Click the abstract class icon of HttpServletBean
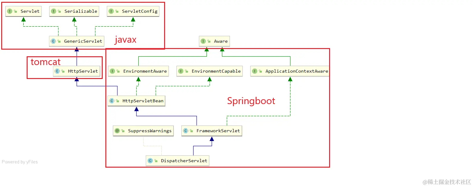Screen dimensions: 473x187 point(112,101)
